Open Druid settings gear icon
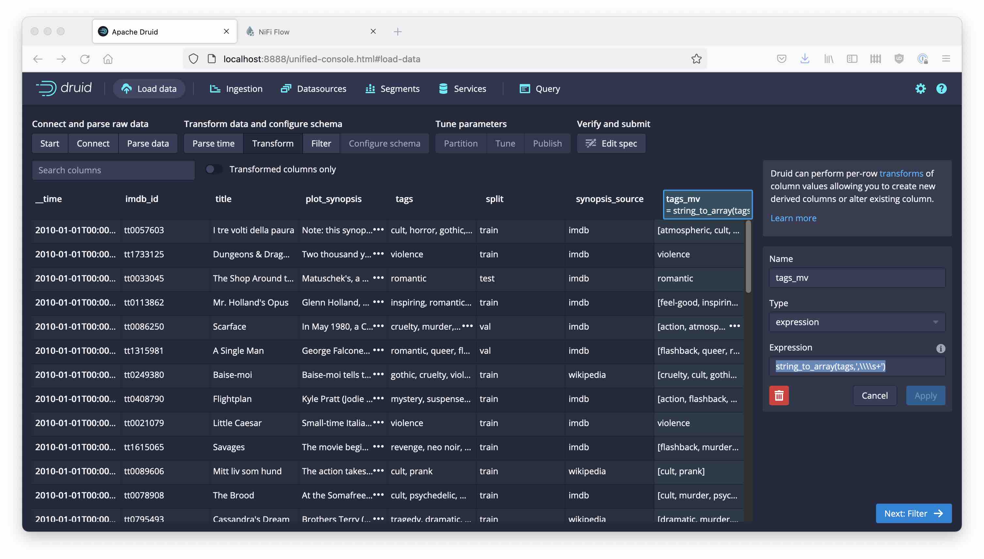Screen dimensions: 984x559 (x=920, y=89)
